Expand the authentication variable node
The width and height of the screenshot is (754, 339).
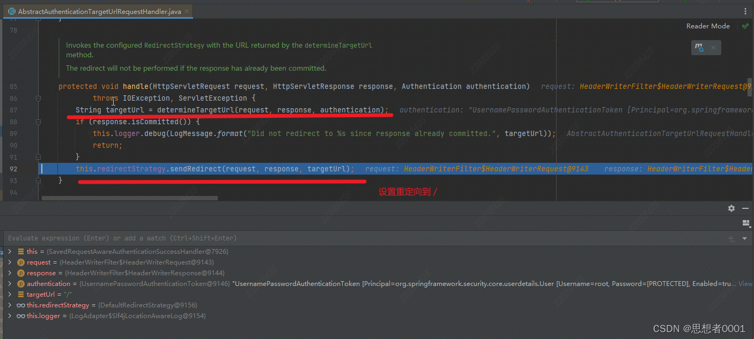click(x=10, y=284)
